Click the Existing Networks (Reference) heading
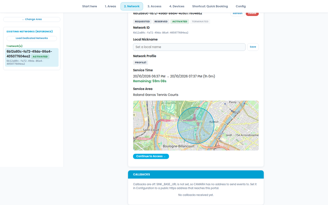The height and width of the screenshot is (205, 328). click(30, 32)
